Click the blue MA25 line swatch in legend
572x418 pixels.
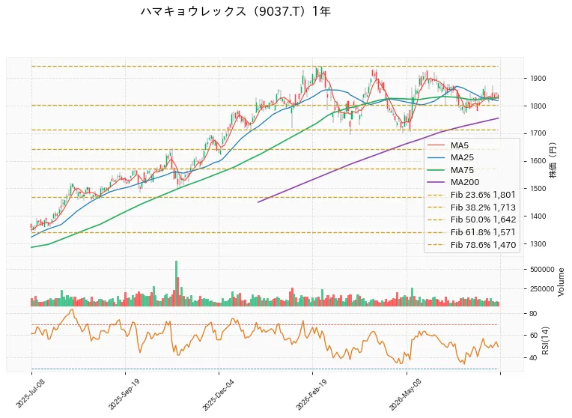click(x=436, y=158)
